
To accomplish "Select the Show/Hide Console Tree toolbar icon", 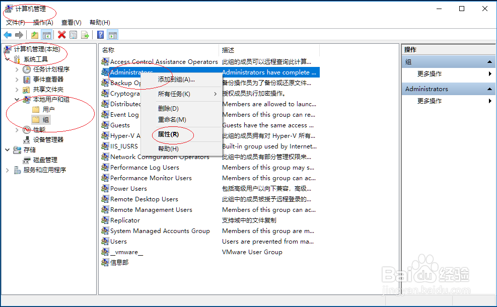I will (46, 35).
